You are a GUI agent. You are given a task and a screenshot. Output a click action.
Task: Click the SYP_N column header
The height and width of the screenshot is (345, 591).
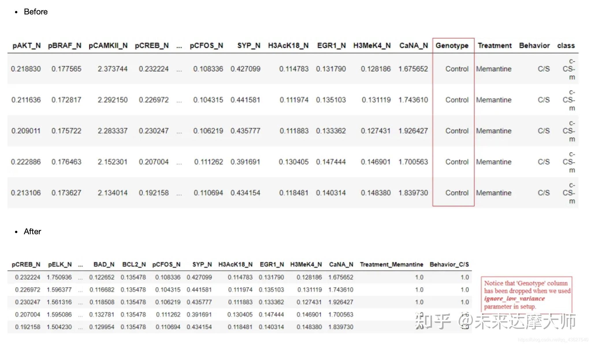click(x=249, y=46)
